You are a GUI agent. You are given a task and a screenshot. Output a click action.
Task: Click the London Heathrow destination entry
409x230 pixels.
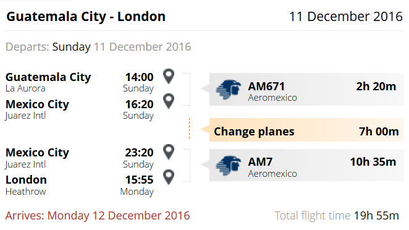point(26,185)
